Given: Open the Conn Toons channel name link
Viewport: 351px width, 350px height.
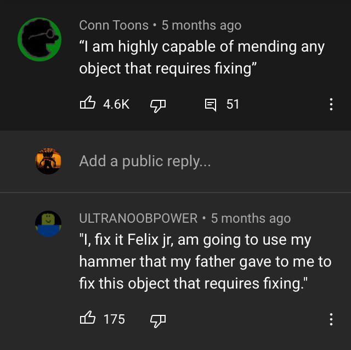Looking at the screenshot, I should [114, 25].
